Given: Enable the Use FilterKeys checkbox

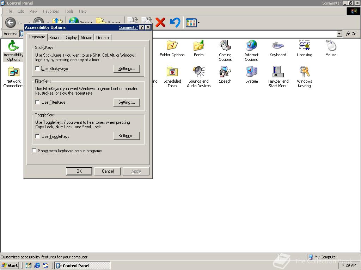Looking at the screenshot, I should click(x=37, y=102).
